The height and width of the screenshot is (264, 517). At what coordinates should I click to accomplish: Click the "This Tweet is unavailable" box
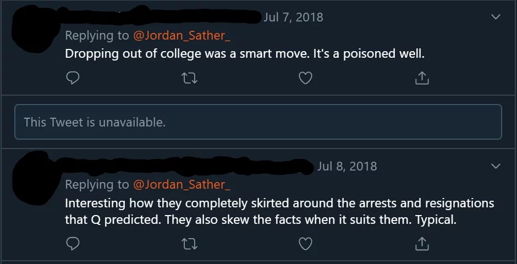258,122
